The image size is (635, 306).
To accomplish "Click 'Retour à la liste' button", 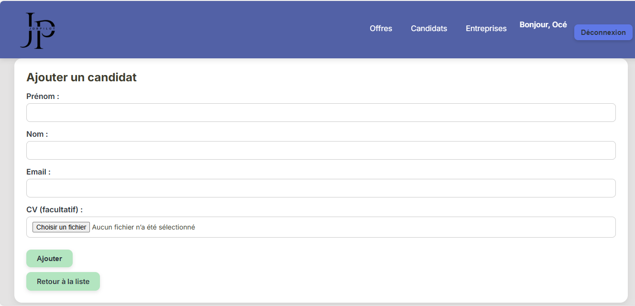I will pyautogui.click(x=63, y=282).
